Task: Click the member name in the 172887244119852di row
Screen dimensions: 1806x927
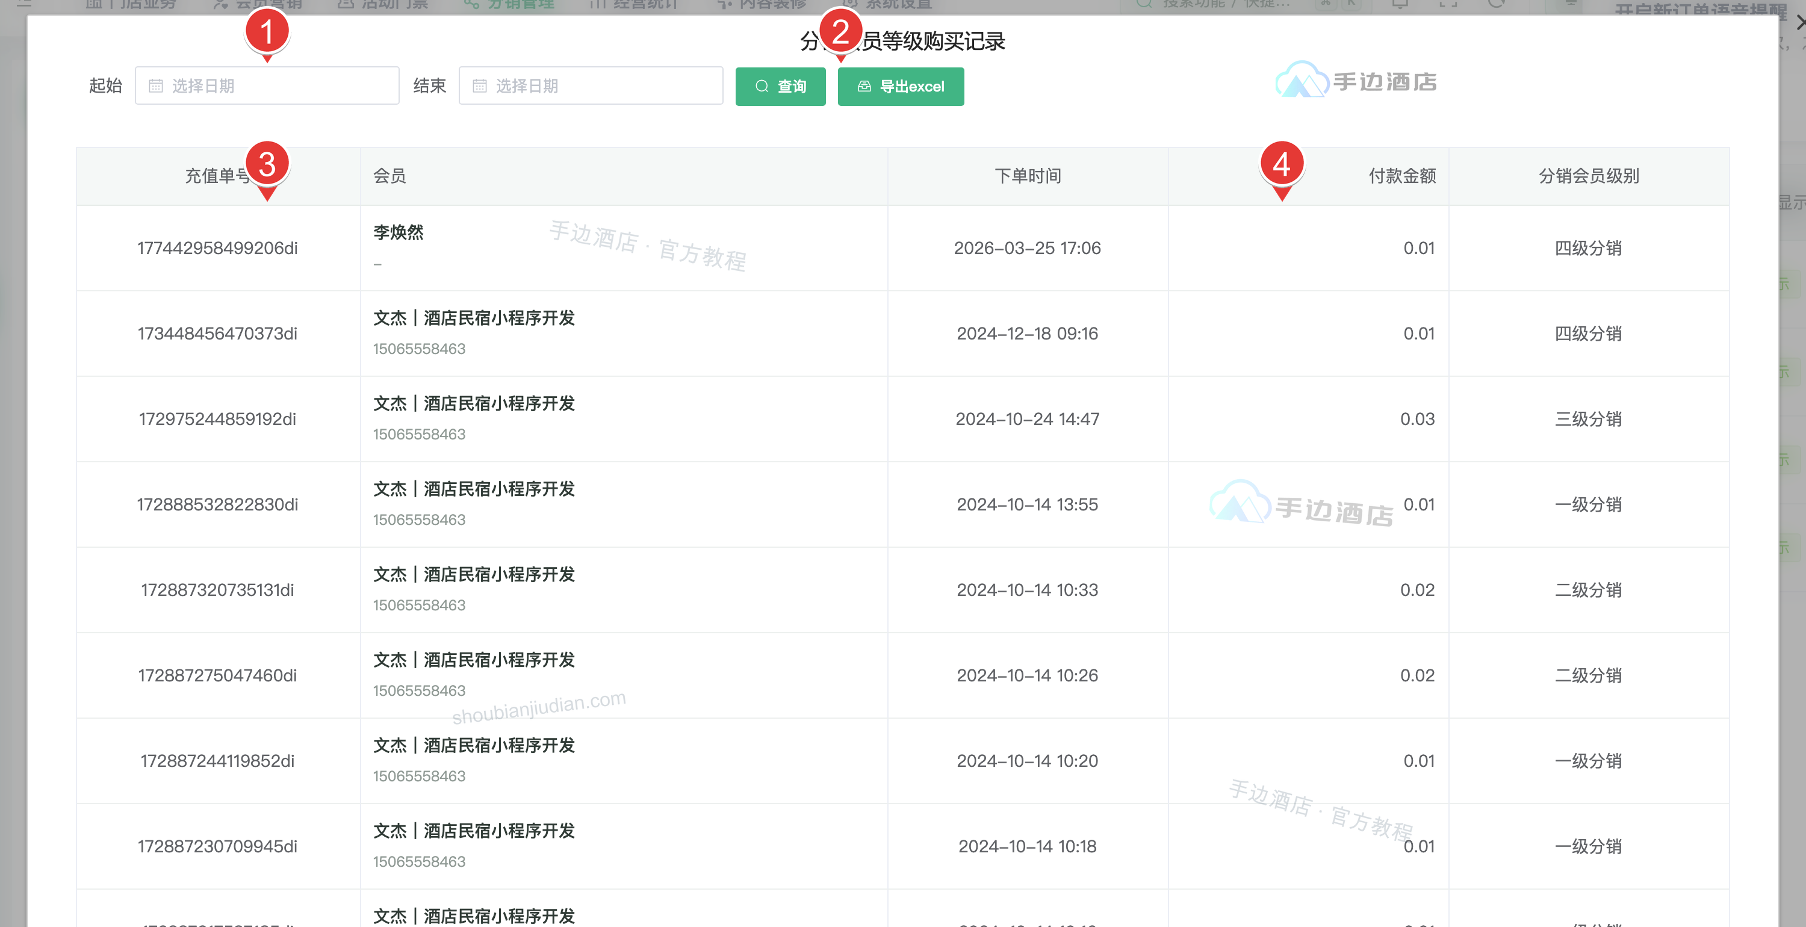Action: (474, 745)
